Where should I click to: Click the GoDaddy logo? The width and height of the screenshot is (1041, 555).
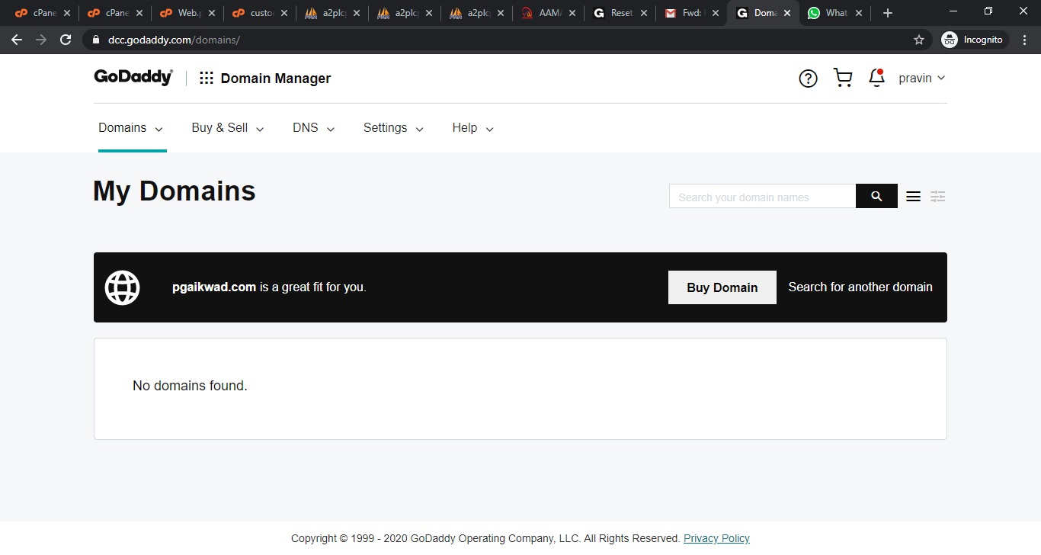point(133,77)
